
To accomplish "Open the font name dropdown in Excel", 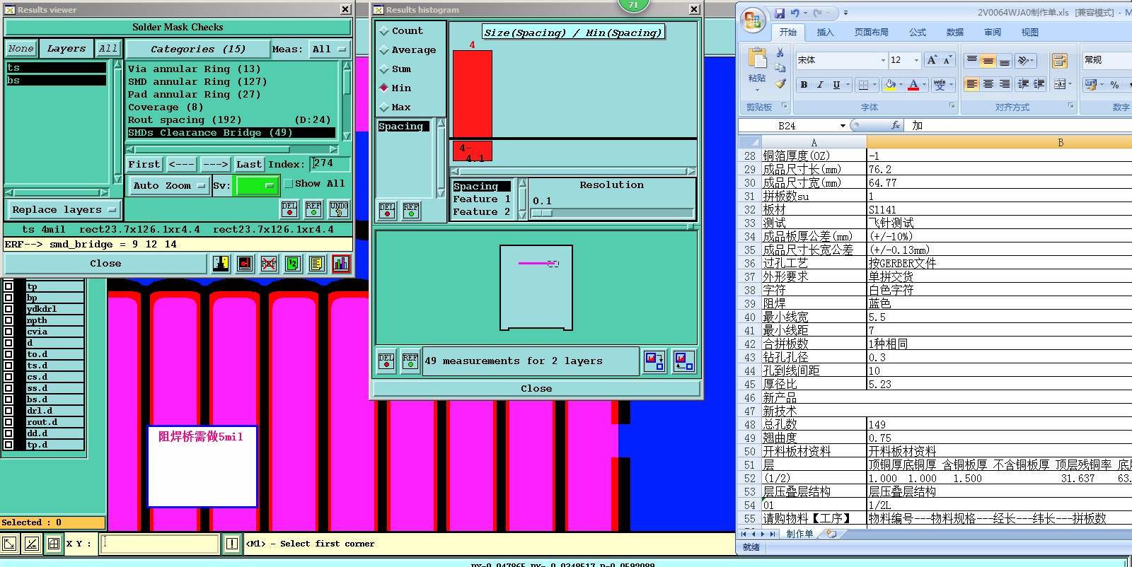I will pos(883,60).
